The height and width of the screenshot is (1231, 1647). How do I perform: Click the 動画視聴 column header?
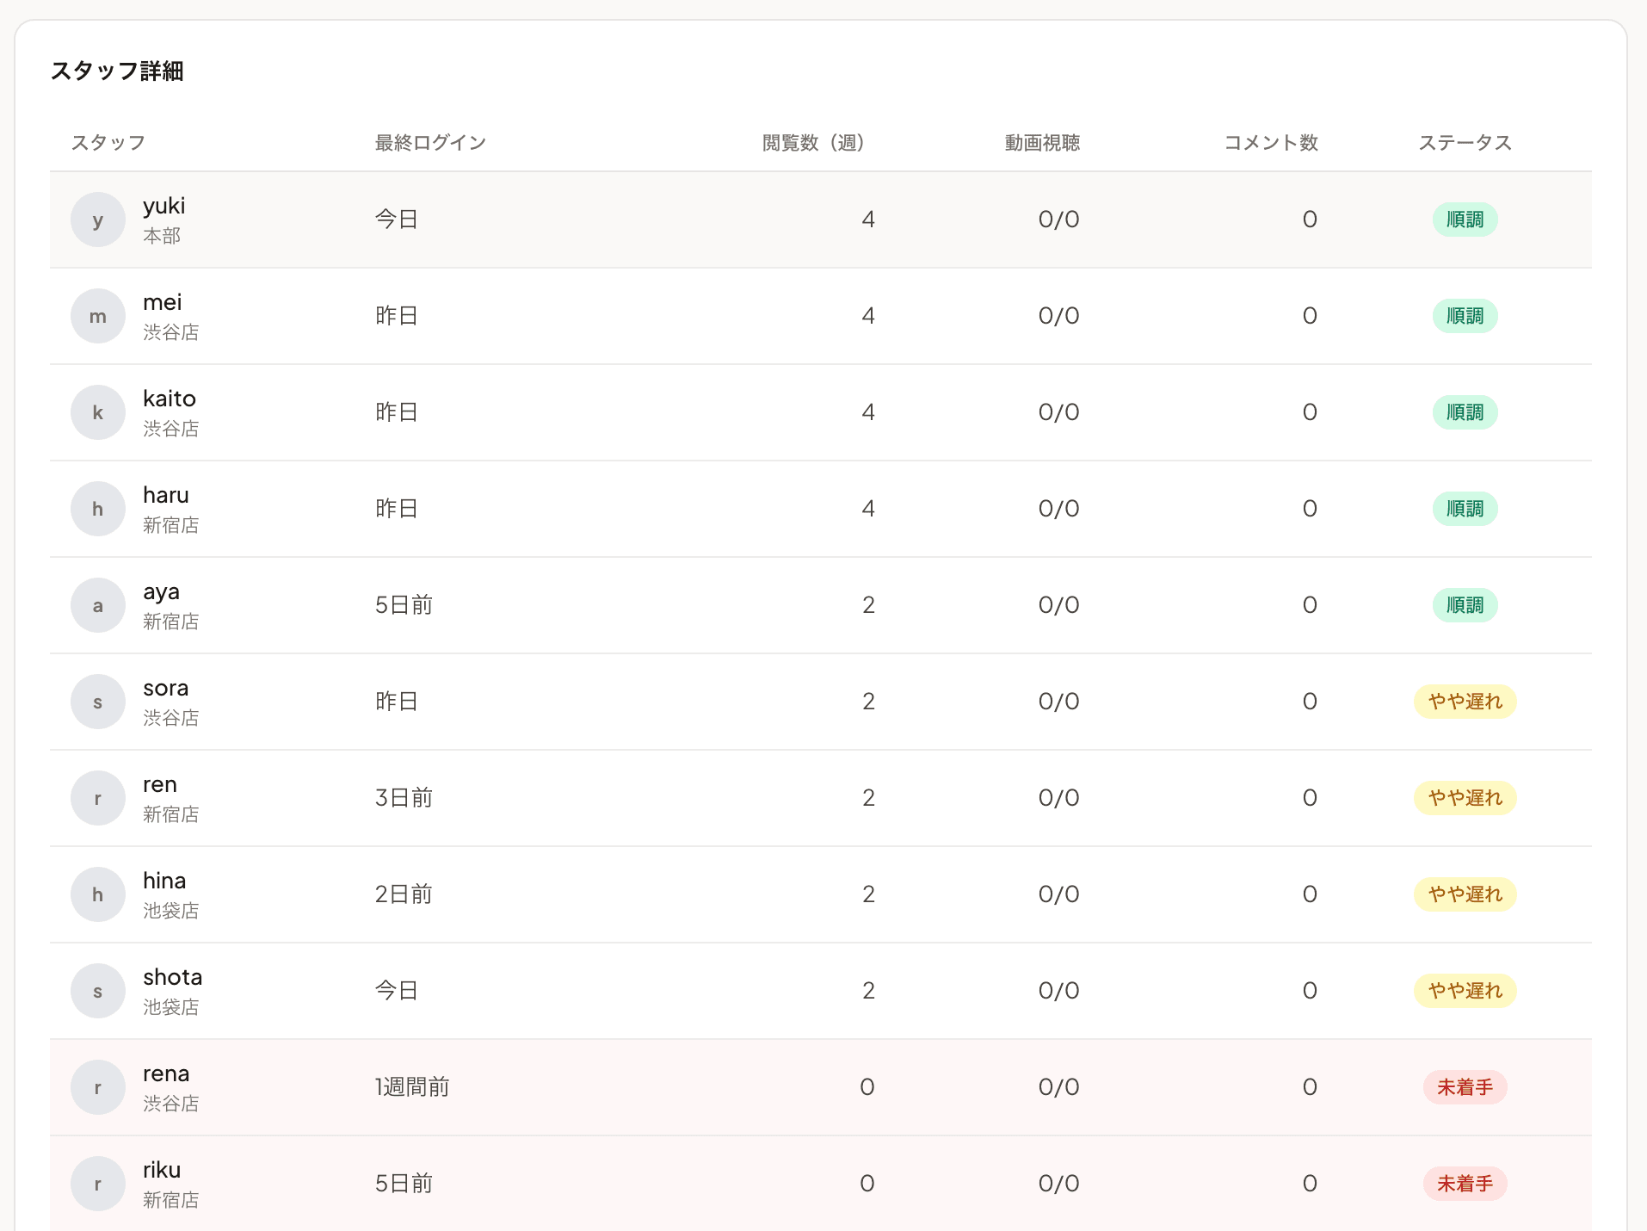click(x=1042, y=143)
